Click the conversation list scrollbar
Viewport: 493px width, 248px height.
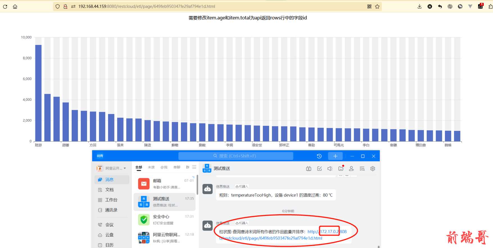tap(197, 185)
